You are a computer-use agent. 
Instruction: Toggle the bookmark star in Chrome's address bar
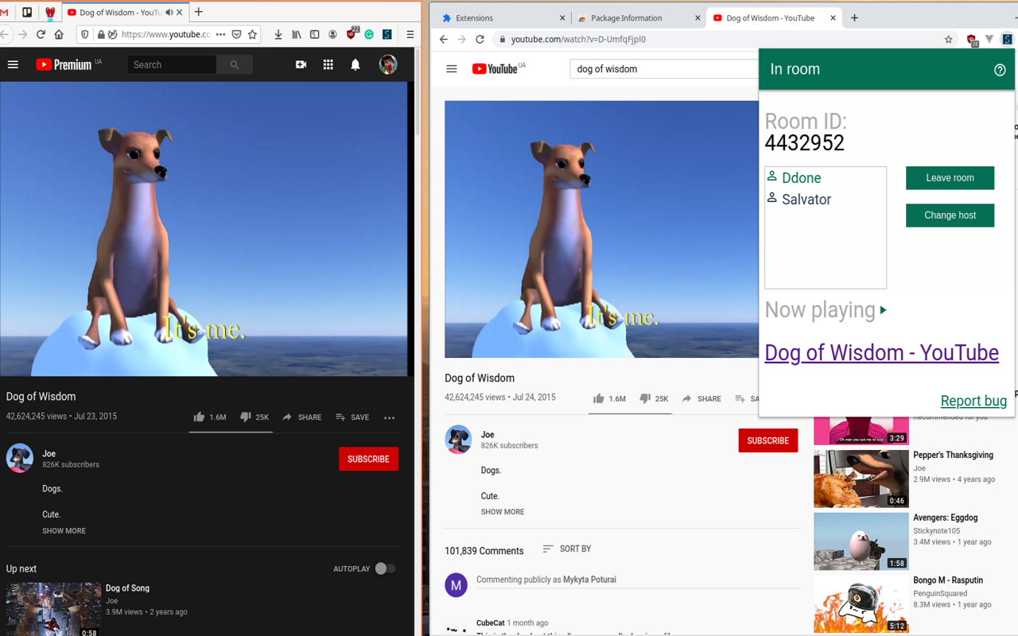(948, 38)
